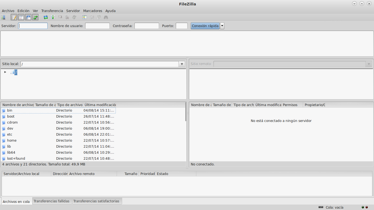Click into the Sitio local path field
The image size is (374, 210).
(100, 64)
